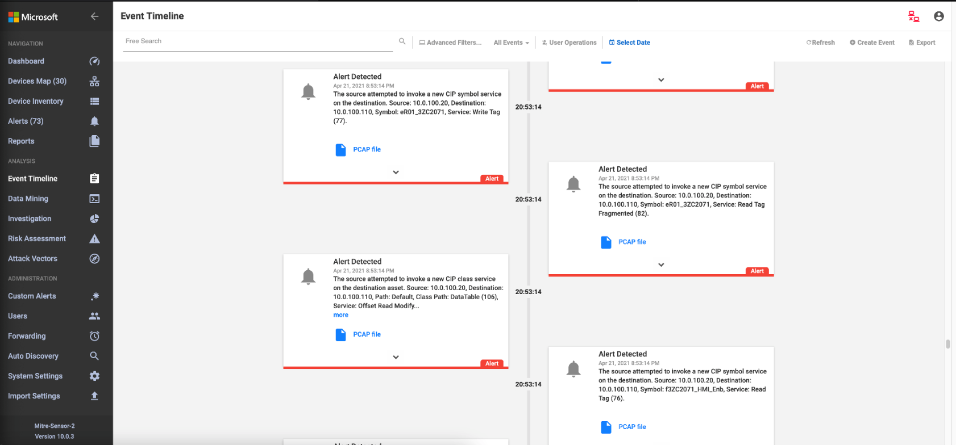Click the Alert tag on CIP class service card
Screen dimensions: 956x445
click(492, 364)
